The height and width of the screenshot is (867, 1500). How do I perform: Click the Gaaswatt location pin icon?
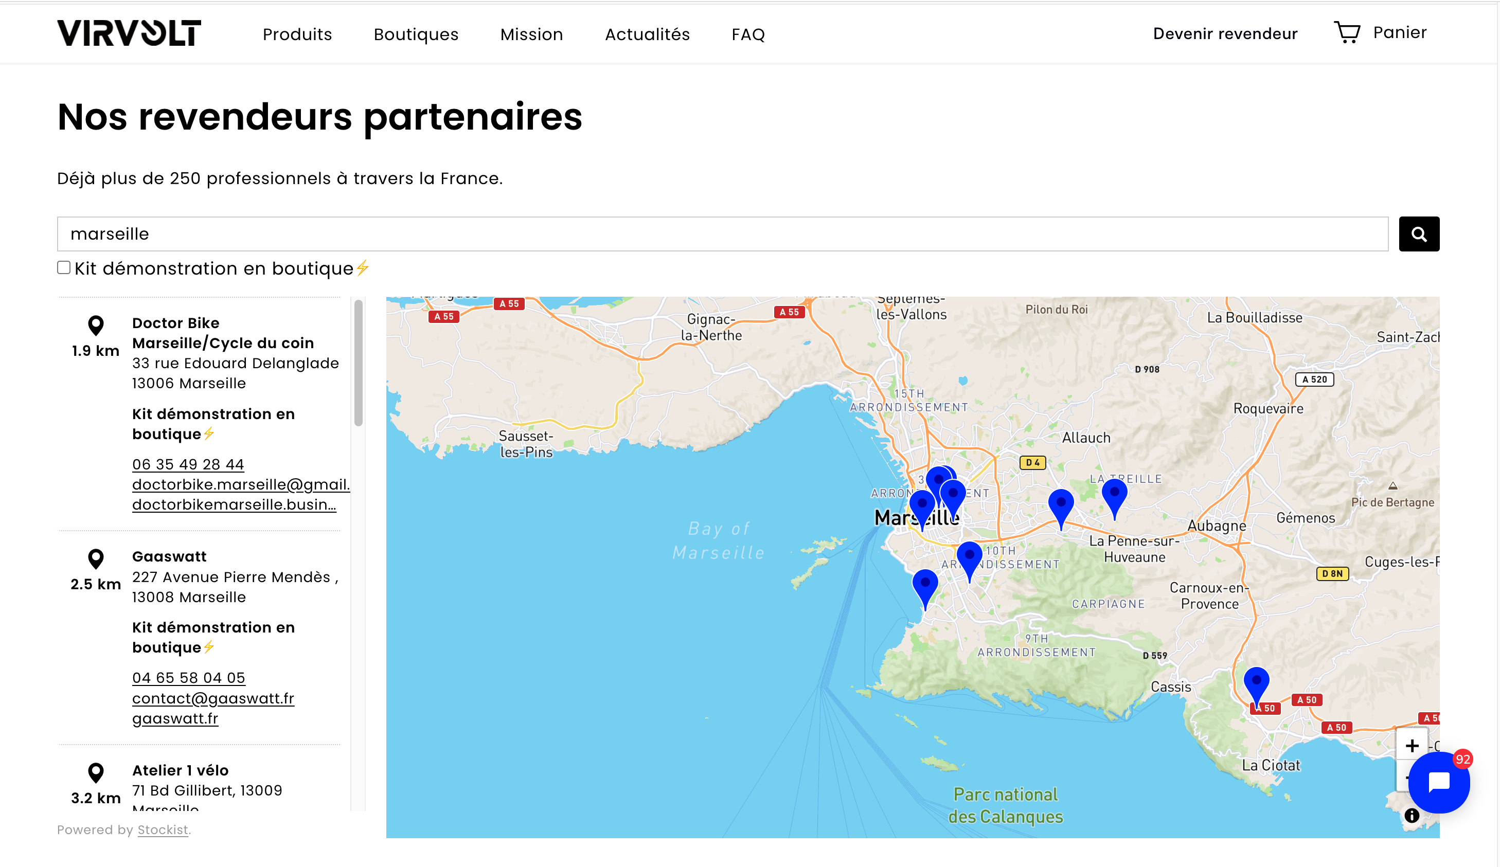pyautogui.click(x=95, y=559)
